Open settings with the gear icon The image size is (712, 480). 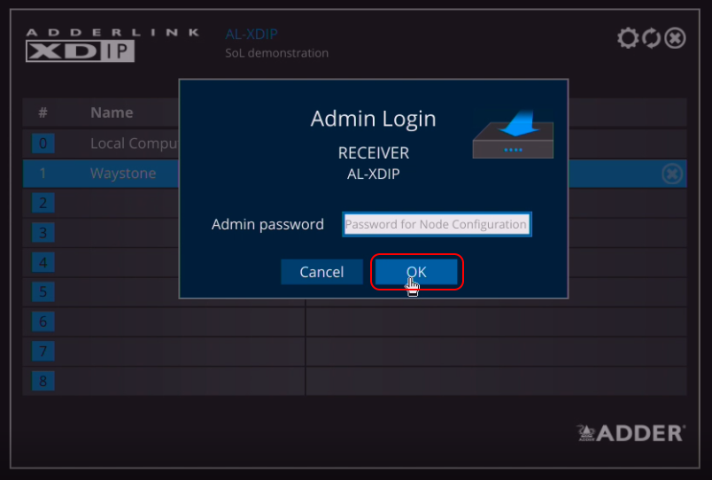click(628, 38)
